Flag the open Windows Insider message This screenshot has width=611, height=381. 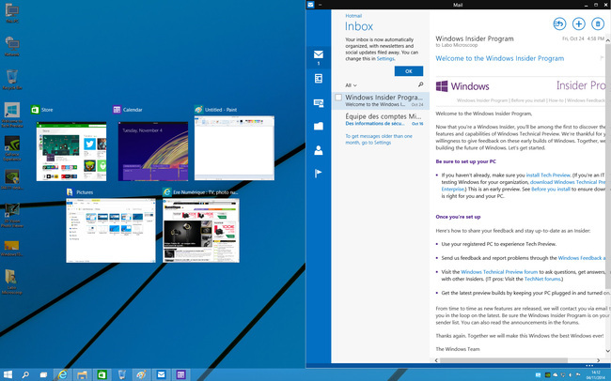(x=602, y=58)
